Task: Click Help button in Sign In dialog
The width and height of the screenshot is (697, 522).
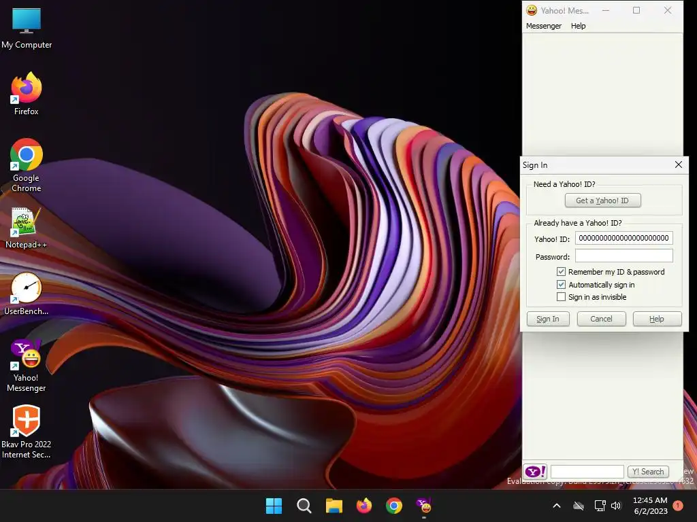Action: (x=657, y=319)
